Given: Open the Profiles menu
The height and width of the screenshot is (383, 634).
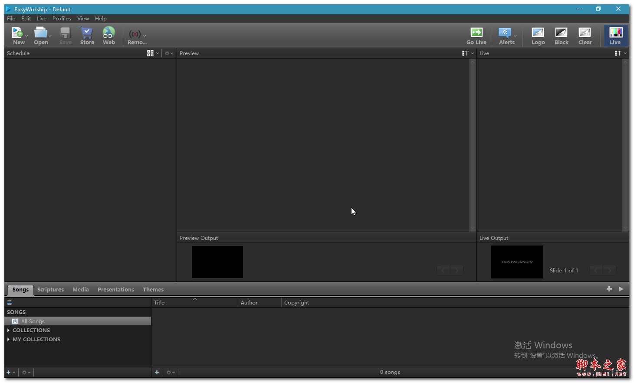Looking at the screenshot, I should point(62,19).
